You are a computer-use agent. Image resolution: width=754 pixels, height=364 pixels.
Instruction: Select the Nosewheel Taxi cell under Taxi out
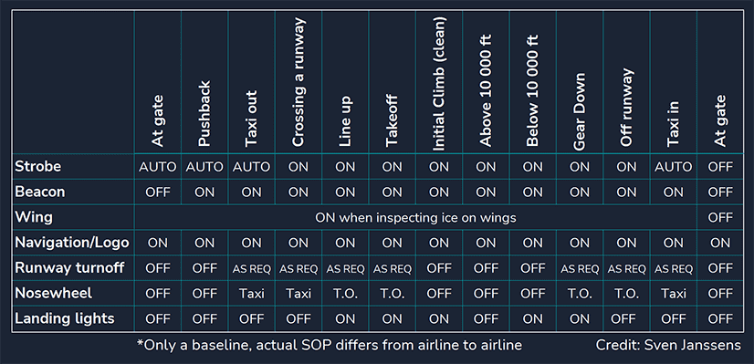pyautogui.click(x=252, y=294)
